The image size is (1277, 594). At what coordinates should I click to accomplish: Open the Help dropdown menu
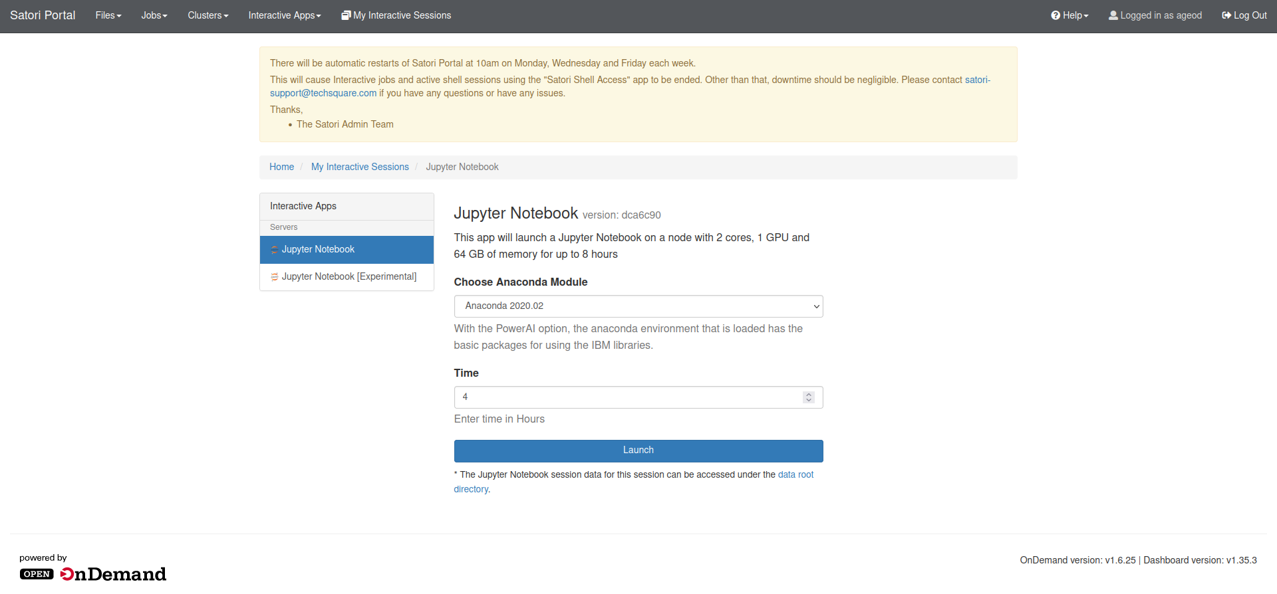(x=1069, y=15)
